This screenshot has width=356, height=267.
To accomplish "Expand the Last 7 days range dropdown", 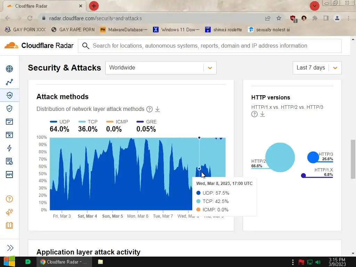I will pos(317,68).
